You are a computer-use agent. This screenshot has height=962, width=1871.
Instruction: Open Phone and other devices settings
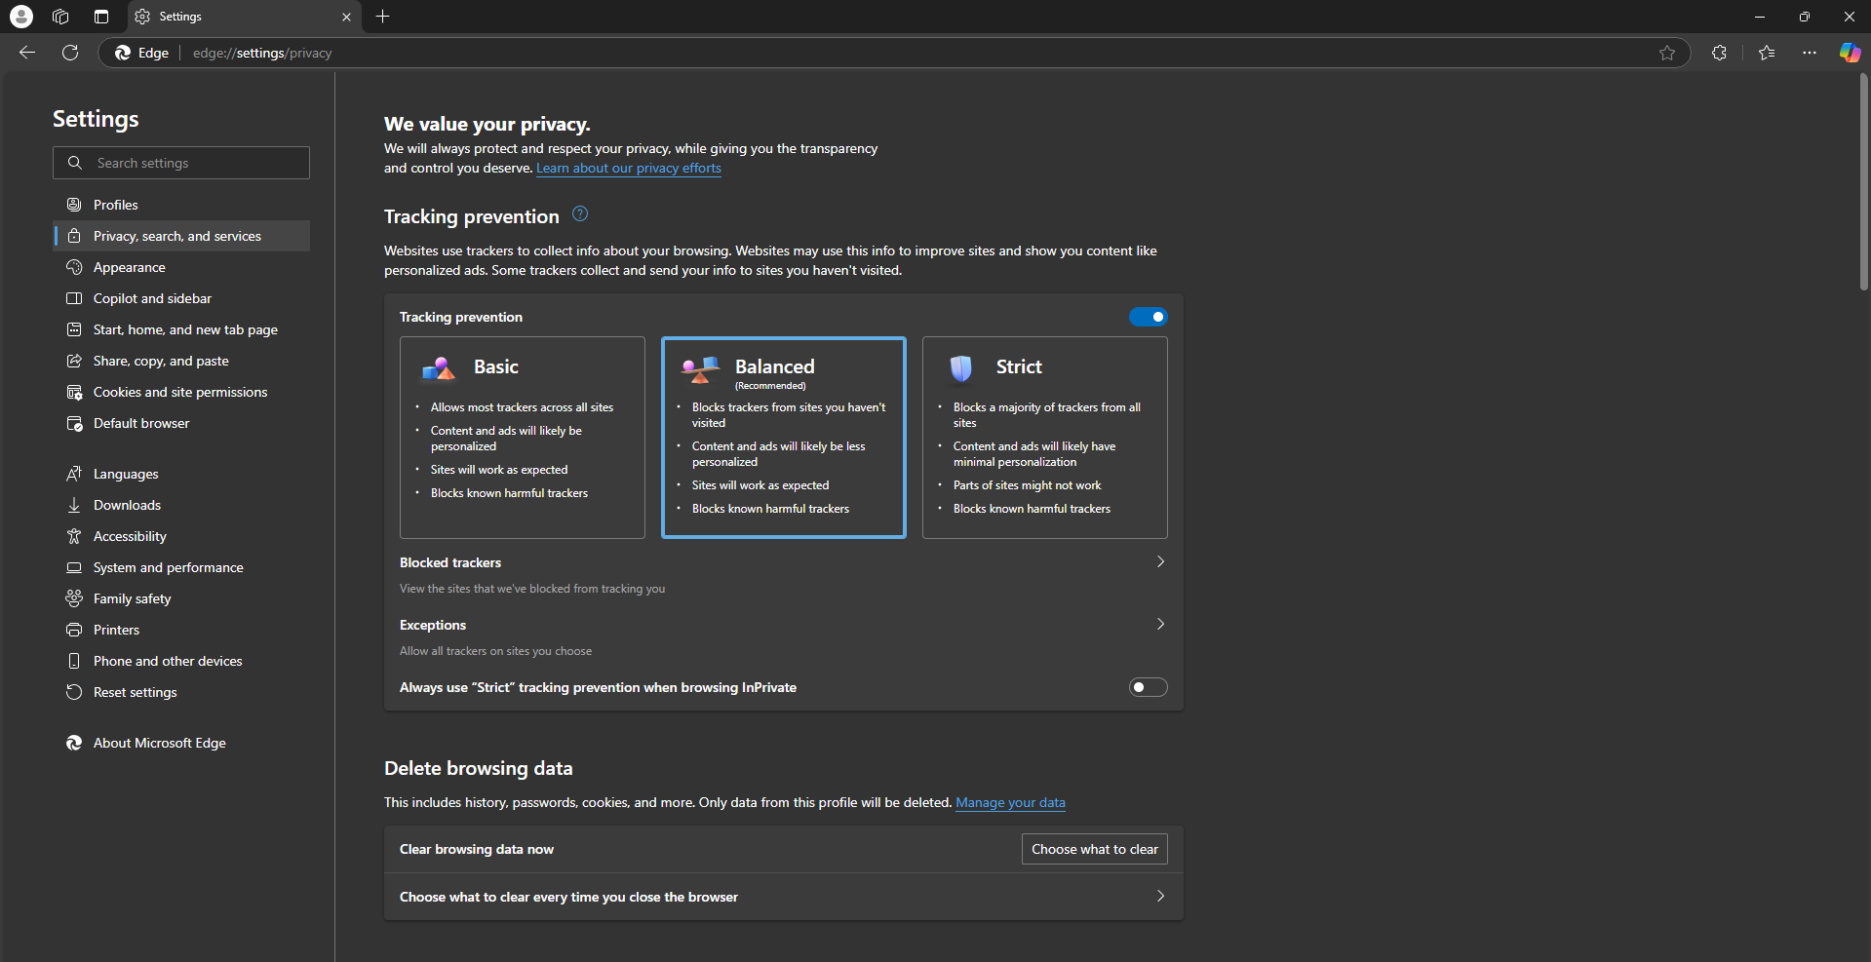pyautogui.click(x=181, y=661)
